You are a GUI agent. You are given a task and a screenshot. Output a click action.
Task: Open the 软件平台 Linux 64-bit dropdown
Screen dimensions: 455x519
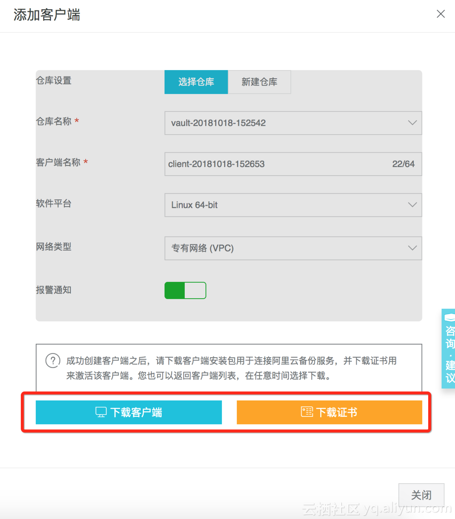(293, 205)
